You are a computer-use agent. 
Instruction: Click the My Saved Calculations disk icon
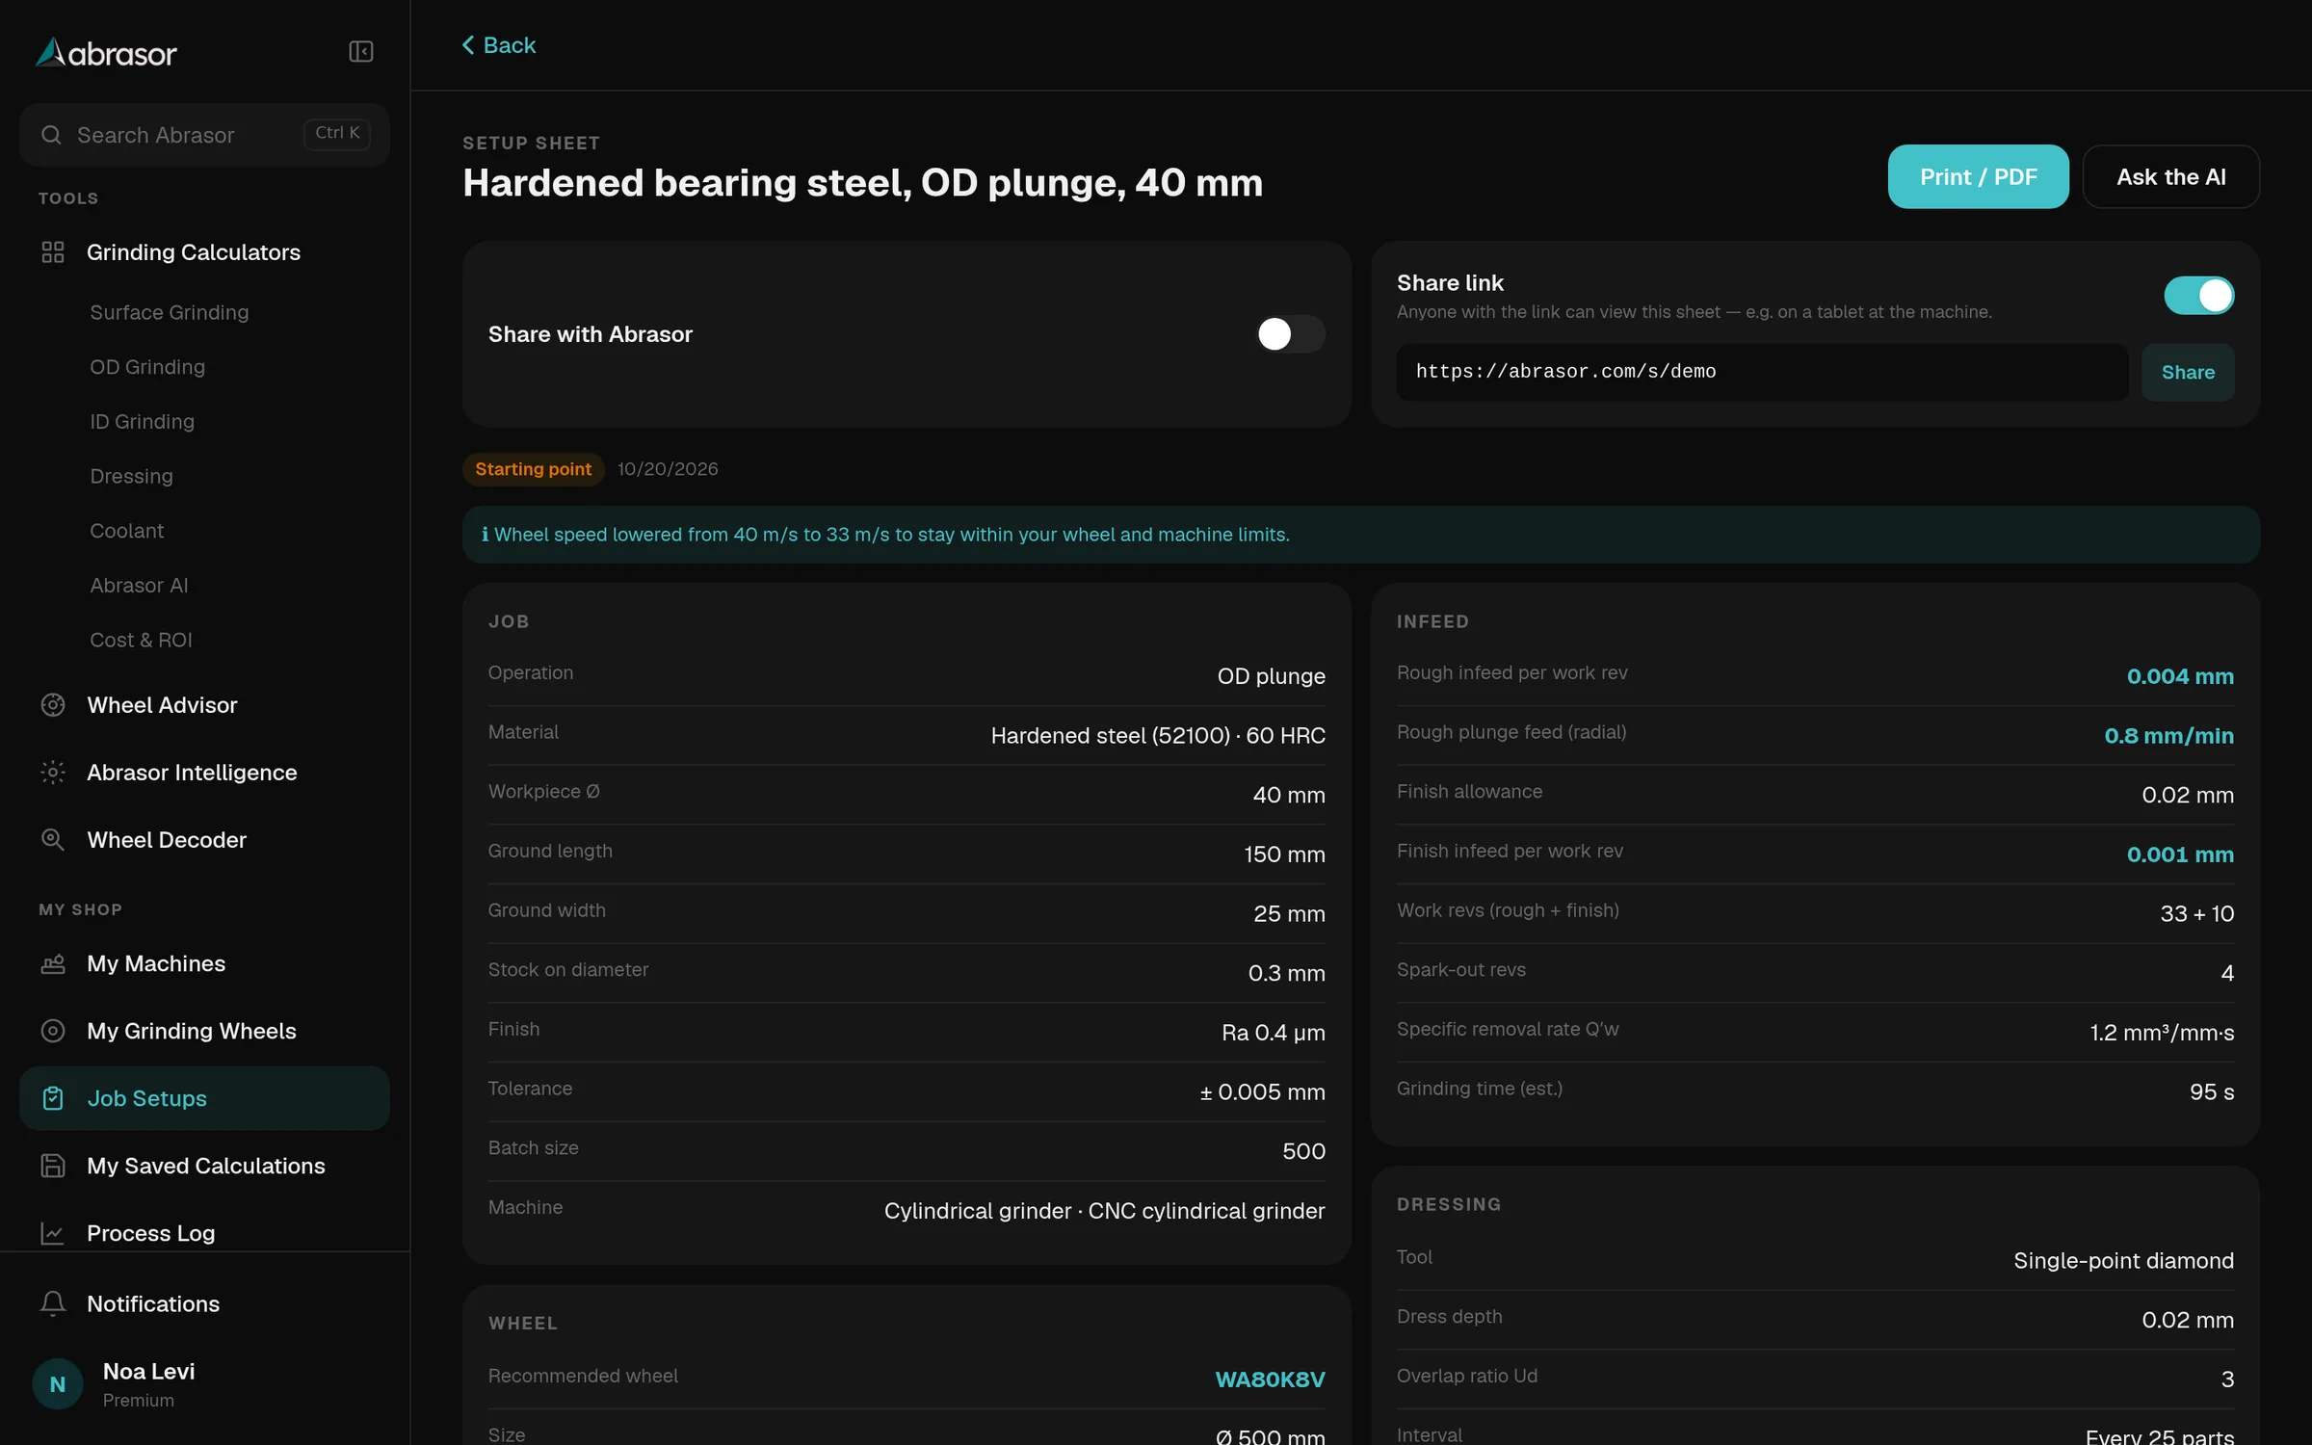pyautogui.click(x=53, y=1166)
